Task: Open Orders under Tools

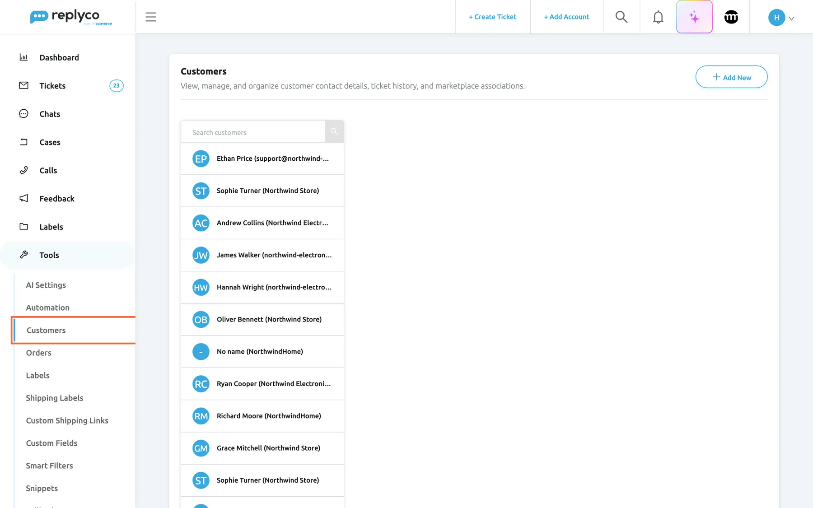Action: coord(39,353)
